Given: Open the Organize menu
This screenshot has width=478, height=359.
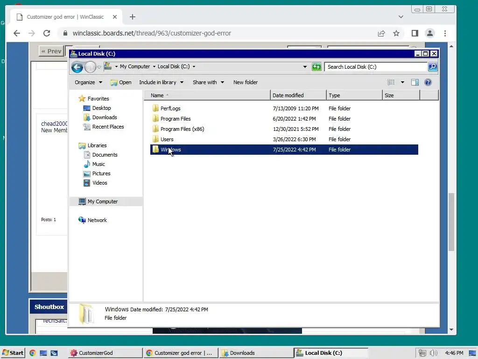Looking at the screenshot, I should point(88,82).
